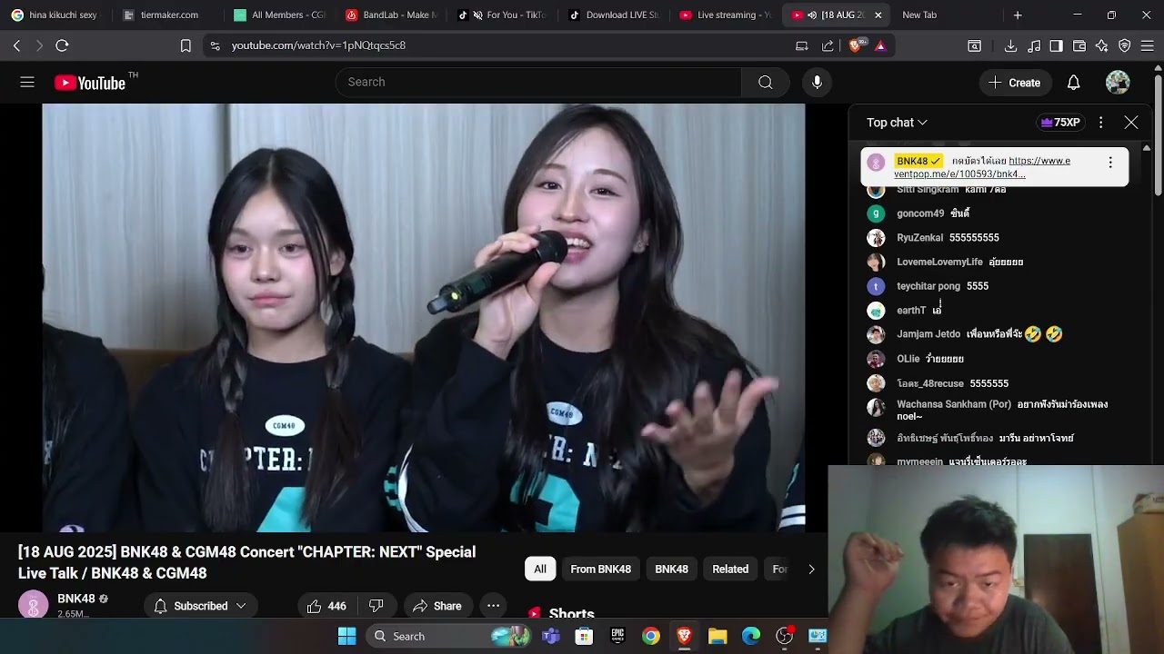The image size is (1164, 654).
Task: Click the address bar URL
Action: pyautogui.click(x=318, y=45)
